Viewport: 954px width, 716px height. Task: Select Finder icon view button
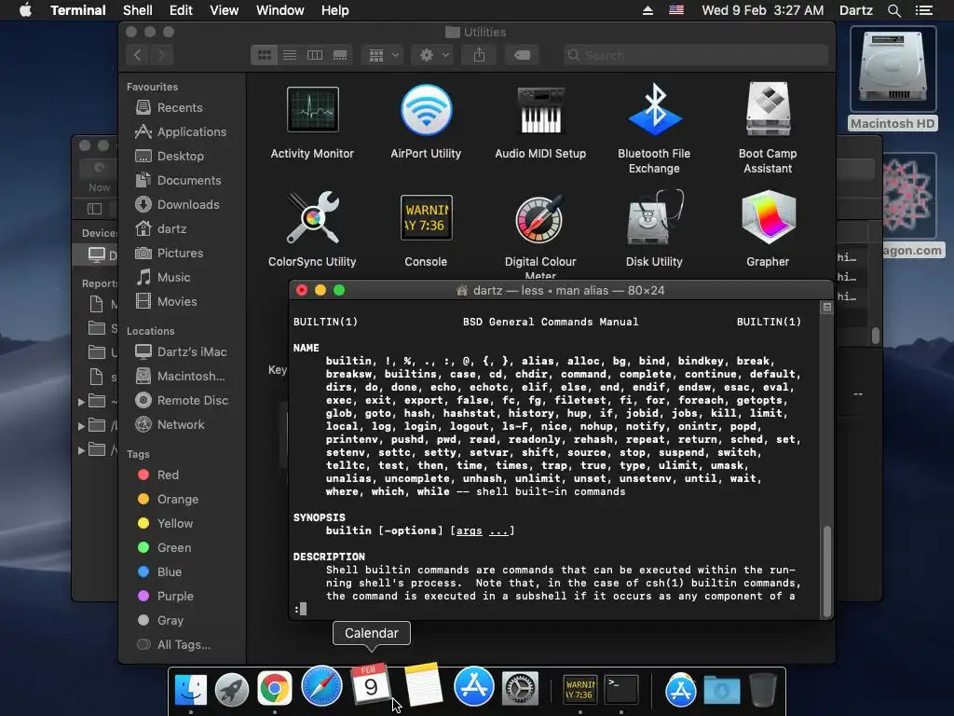[264, 55]
